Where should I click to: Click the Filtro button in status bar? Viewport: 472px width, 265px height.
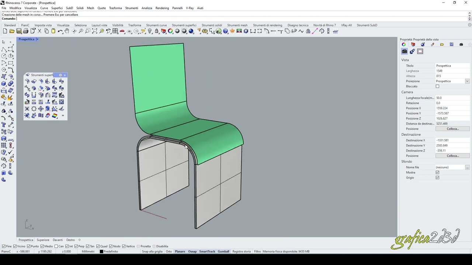pos(257,251)
